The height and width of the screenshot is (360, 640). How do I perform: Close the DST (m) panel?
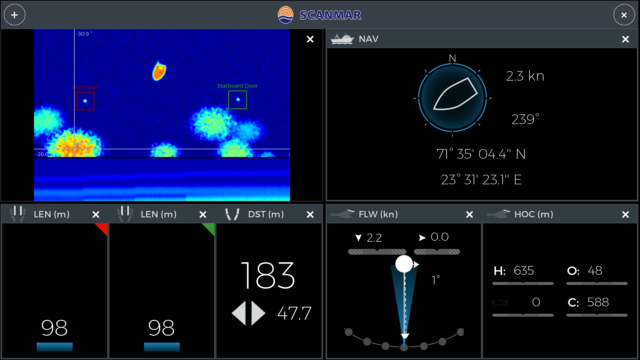click(310, 215)
